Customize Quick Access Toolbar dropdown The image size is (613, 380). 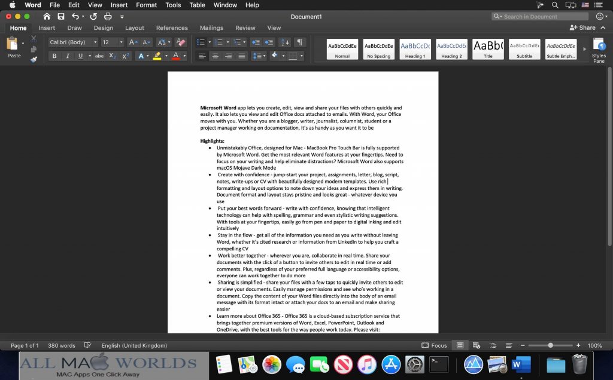[x=122, y=16]
